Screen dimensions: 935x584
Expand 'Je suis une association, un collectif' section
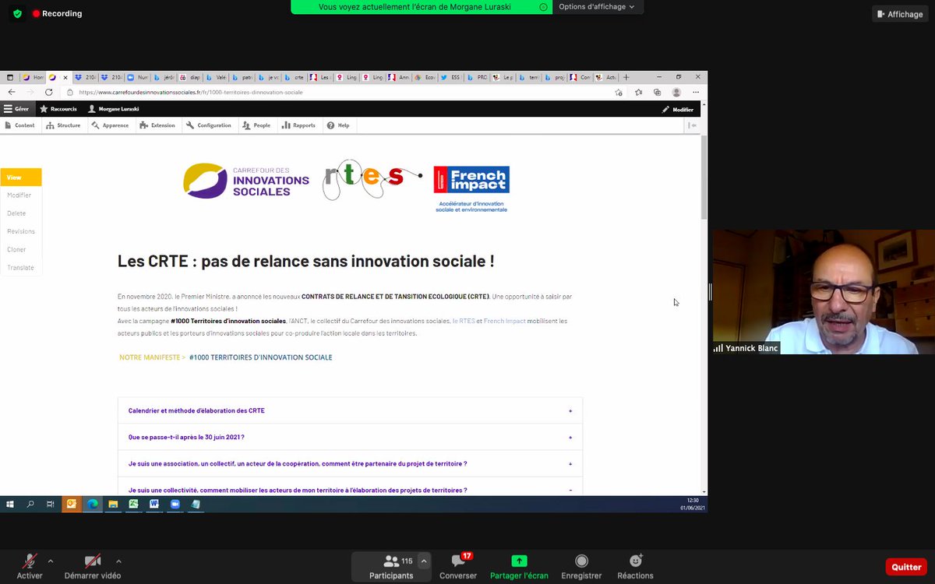pyautogui.click(x=350, y=463)
